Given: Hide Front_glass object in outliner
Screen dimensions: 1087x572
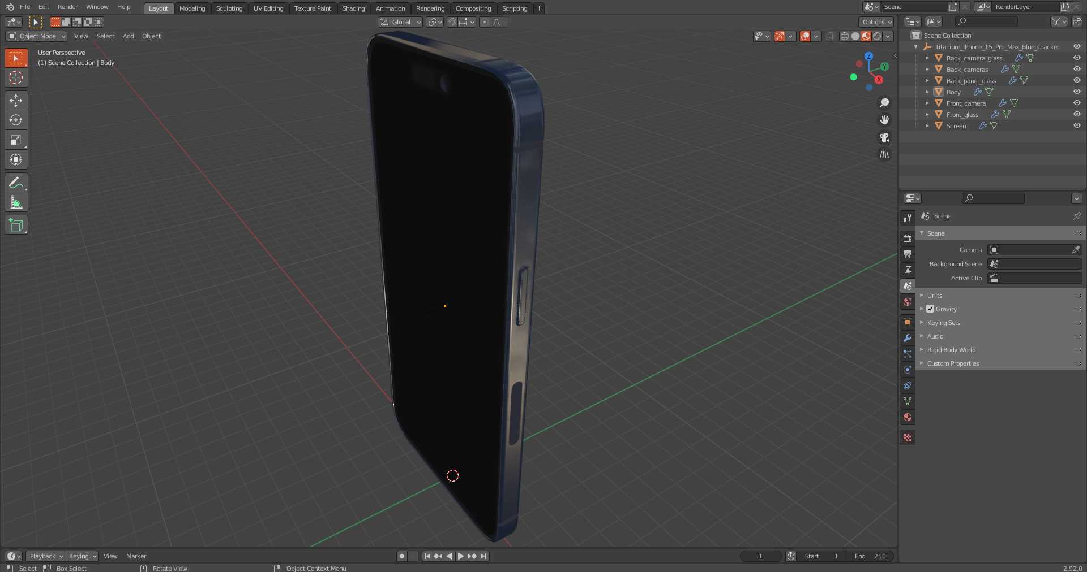Looking at the screenshot, I should [x=1077, y=114].
